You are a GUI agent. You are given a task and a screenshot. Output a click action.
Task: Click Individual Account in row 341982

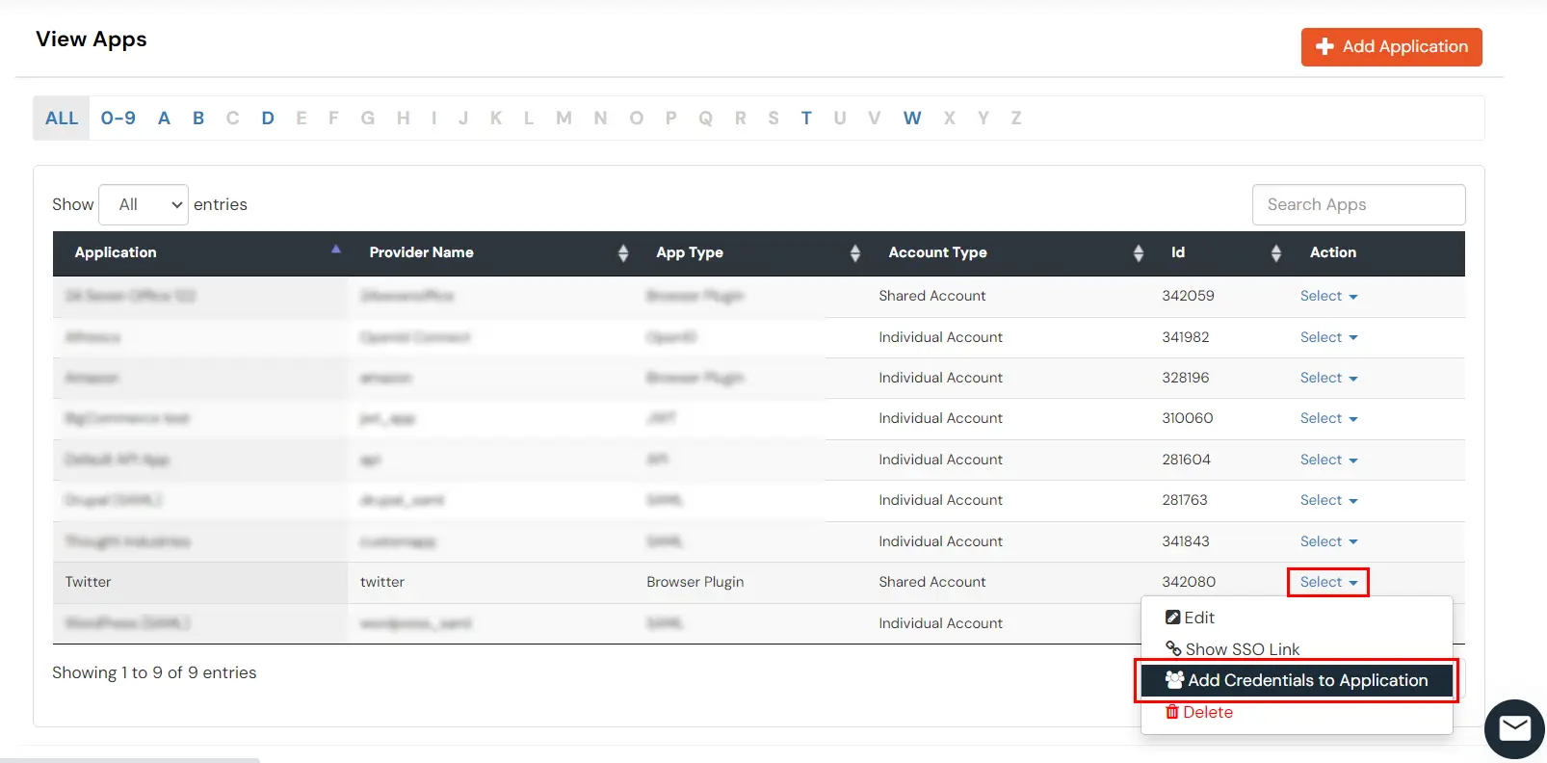940,337
